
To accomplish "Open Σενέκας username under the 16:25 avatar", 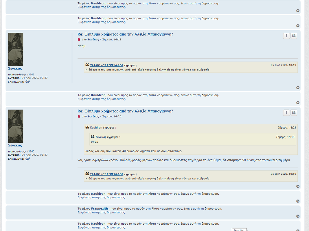I will [x=15, y=145].
